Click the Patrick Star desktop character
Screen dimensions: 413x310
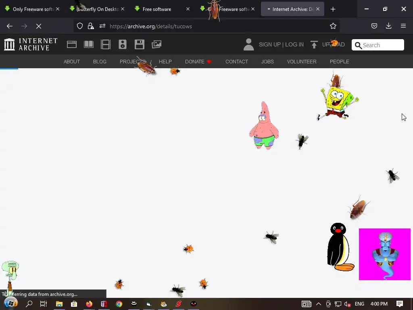pyautogui.click(x=264, y=126)
